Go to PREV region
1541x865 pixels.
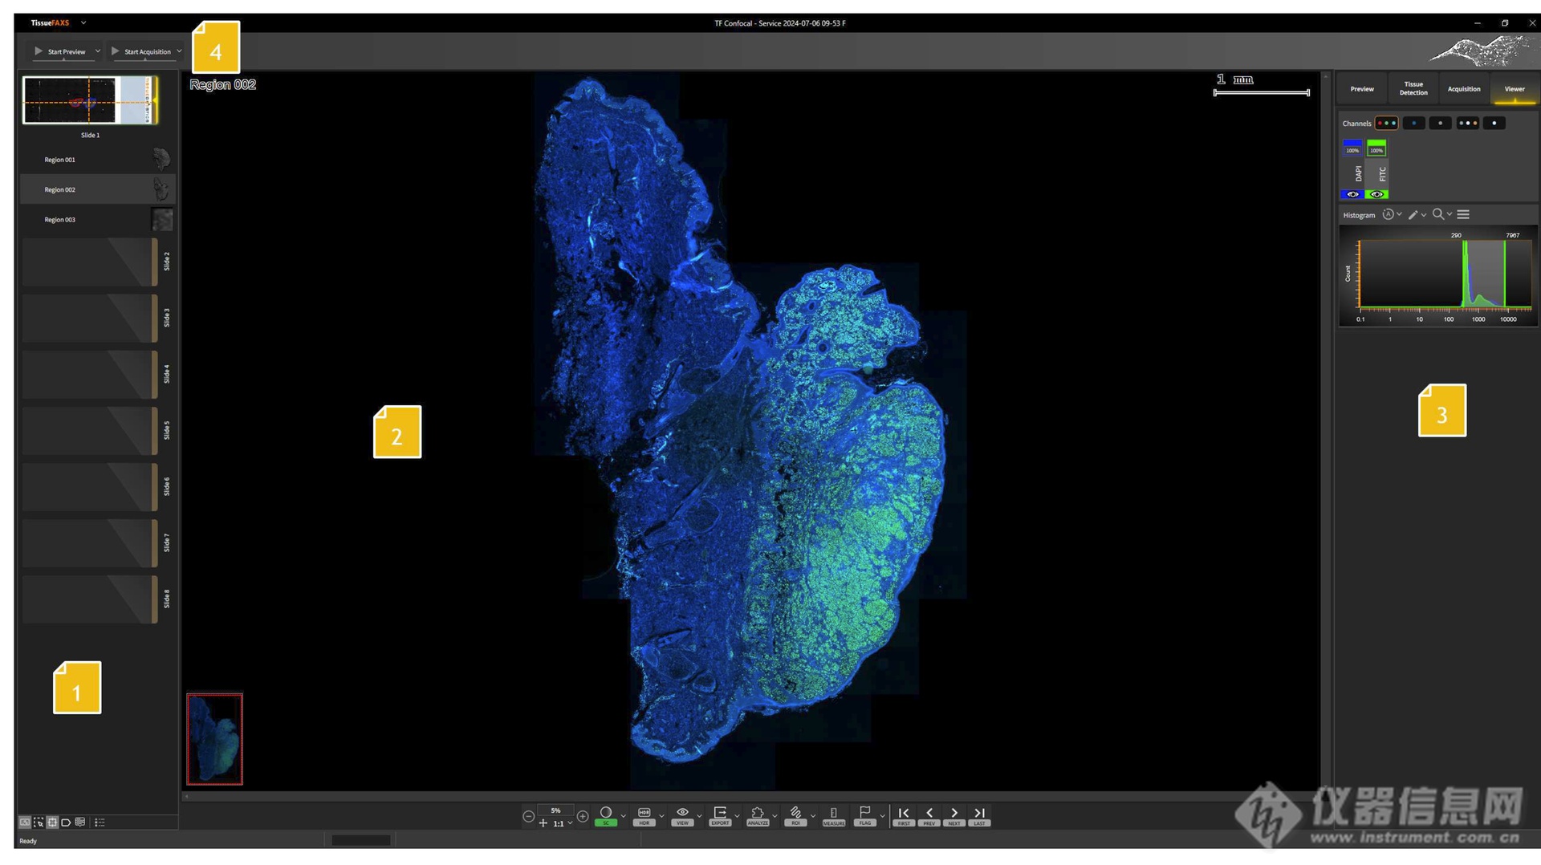(929, 816)
